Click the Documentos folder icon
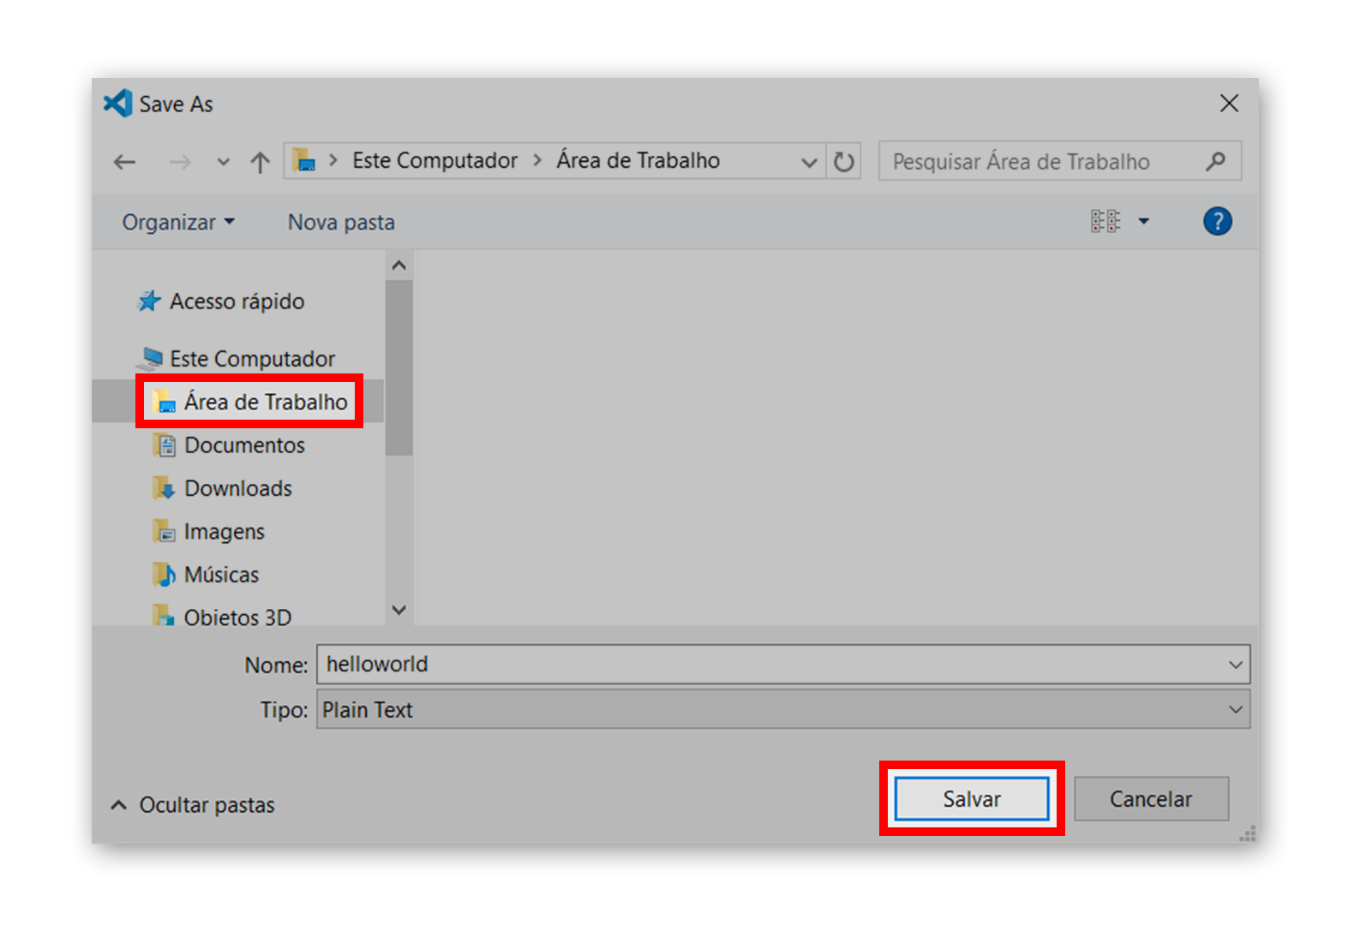 click(x=165, y=445)
